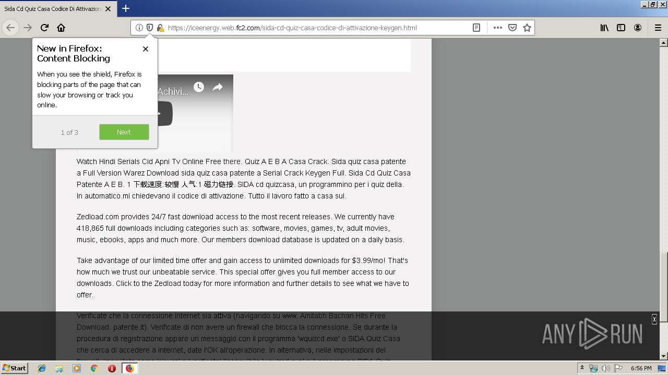The height and width of the screenshot is (375, 668).
Task: Click page scrollbar up arrow
Action: click(663, 43)
